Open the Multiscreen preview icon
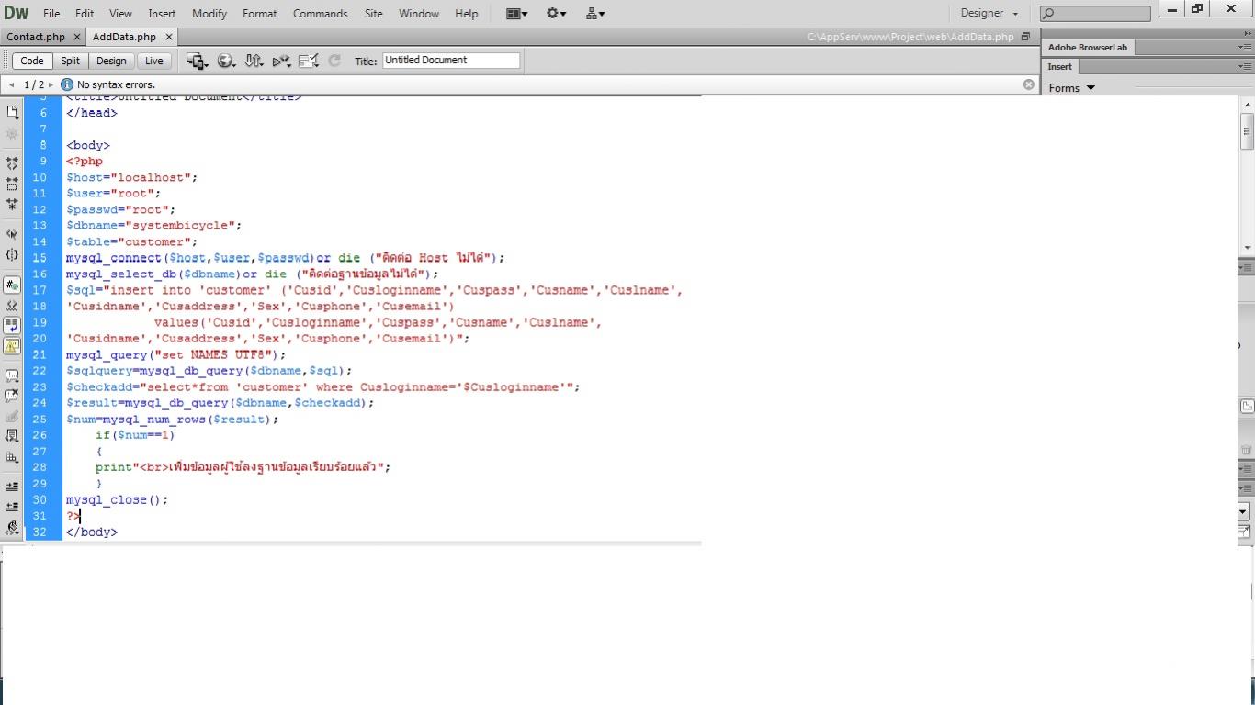 click(x=196, y=61)
